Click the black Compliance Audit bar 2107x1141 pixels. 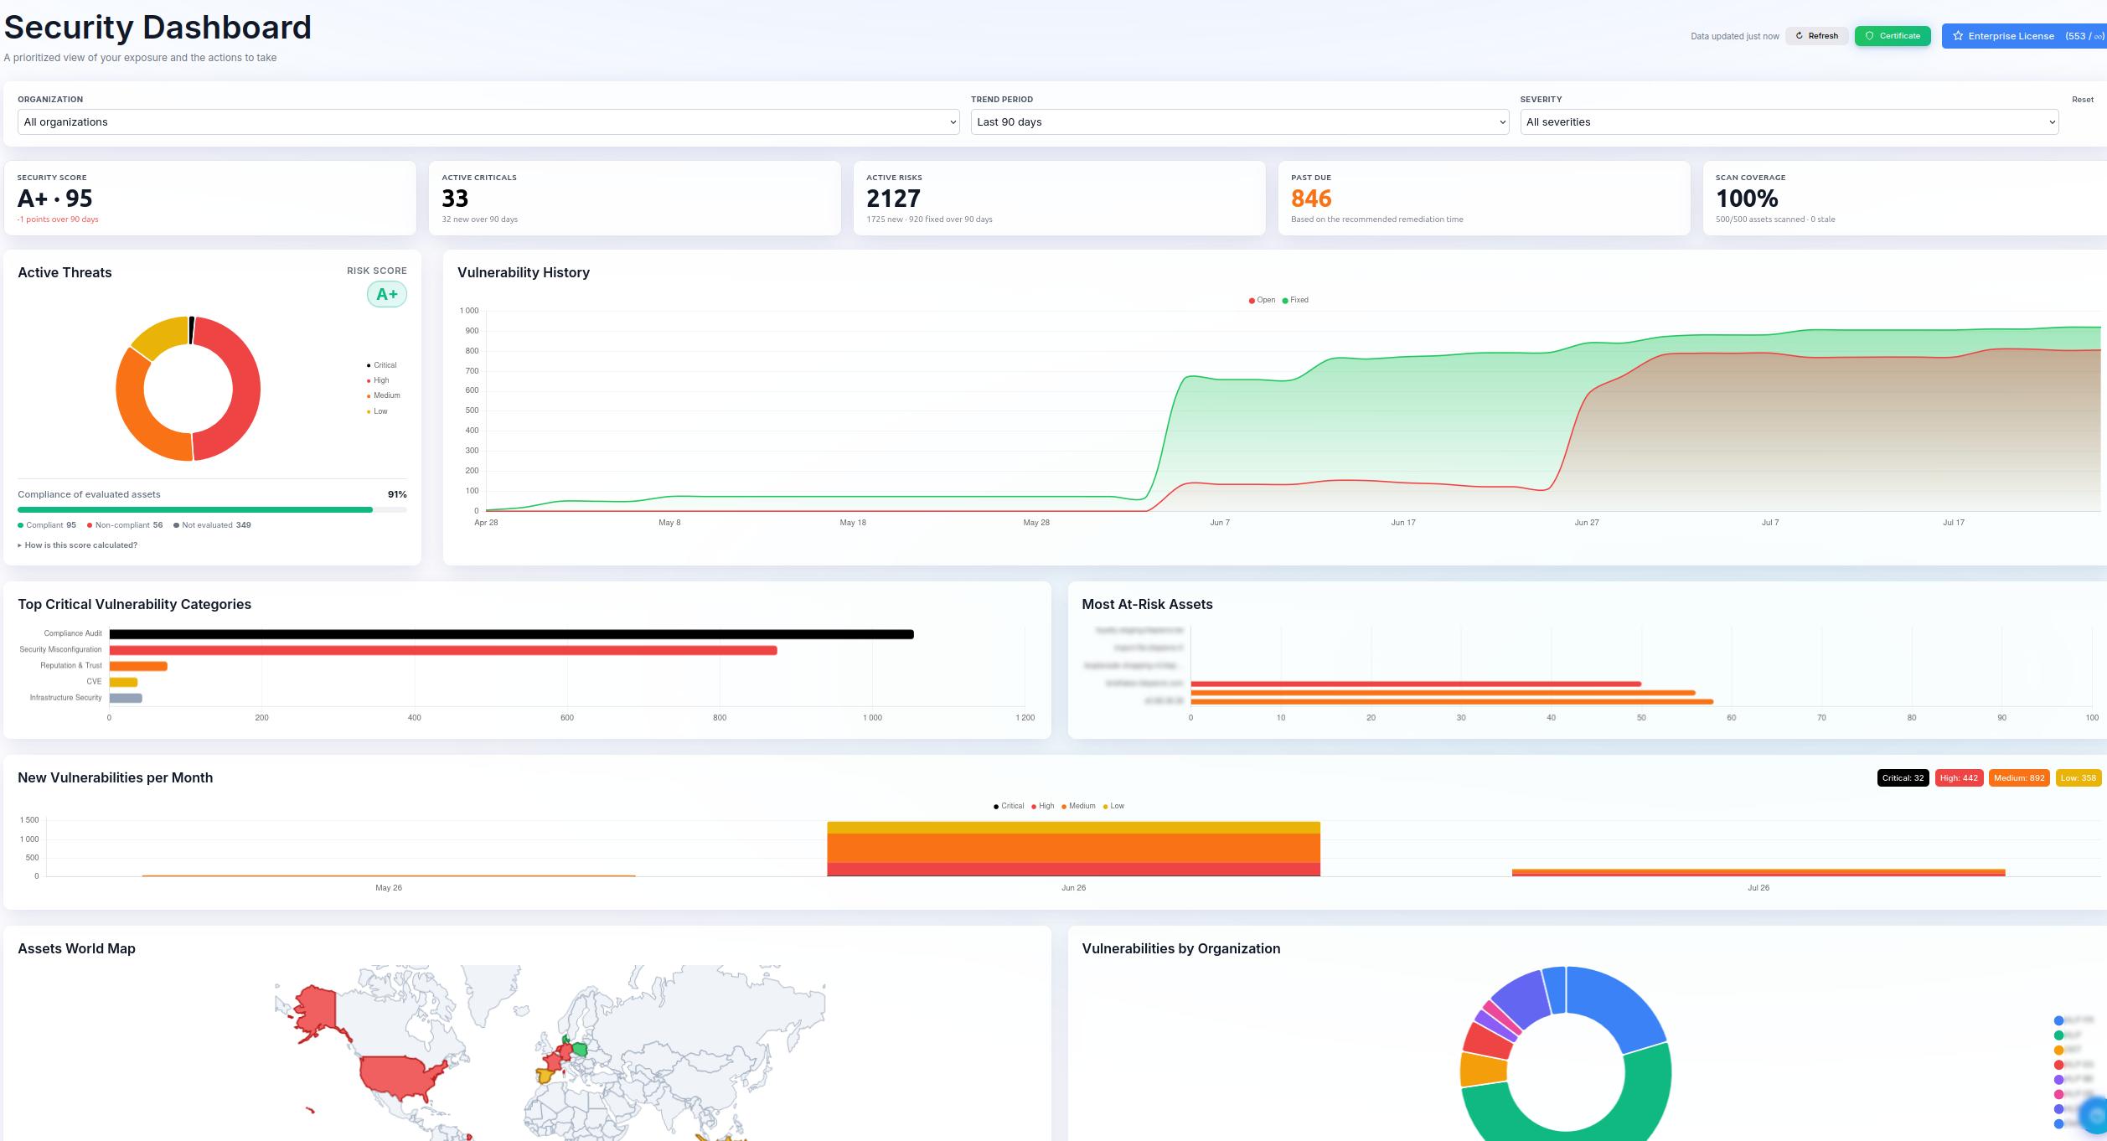tap(511, 634)
